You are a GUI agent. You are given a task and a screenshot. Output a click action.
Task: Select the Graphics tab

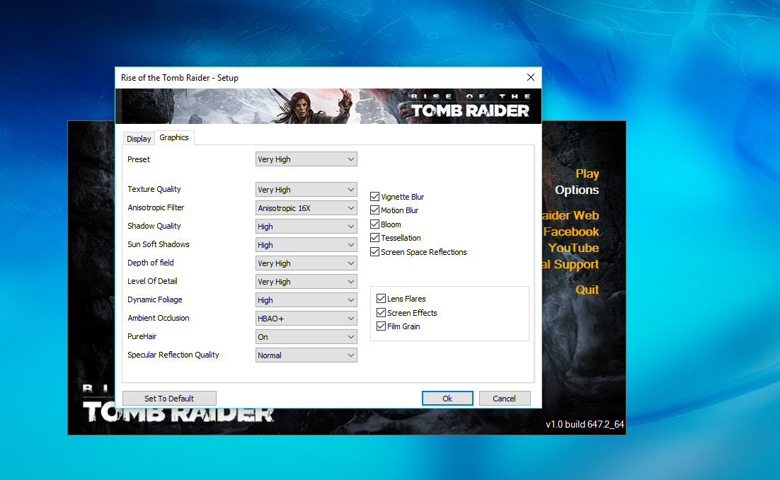pos(174,137)
